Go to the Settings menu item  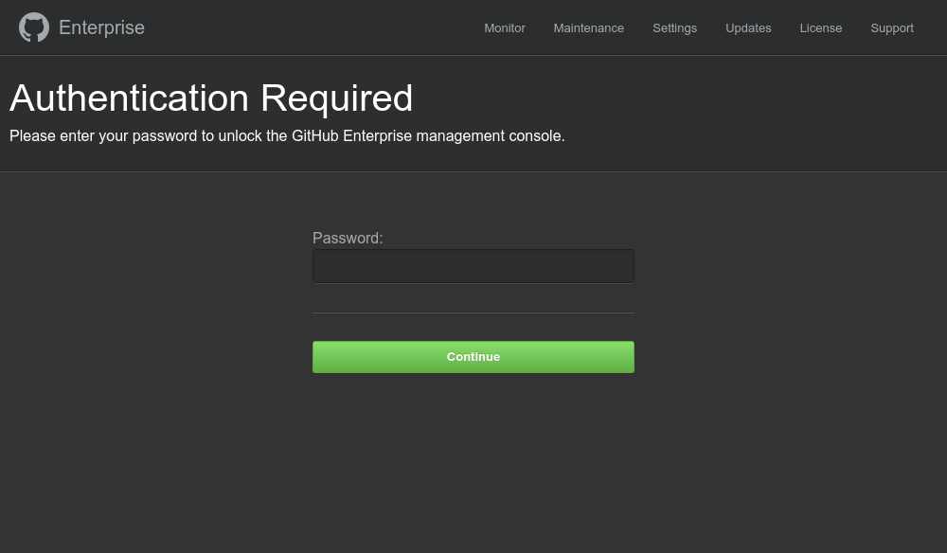(674, 28)
